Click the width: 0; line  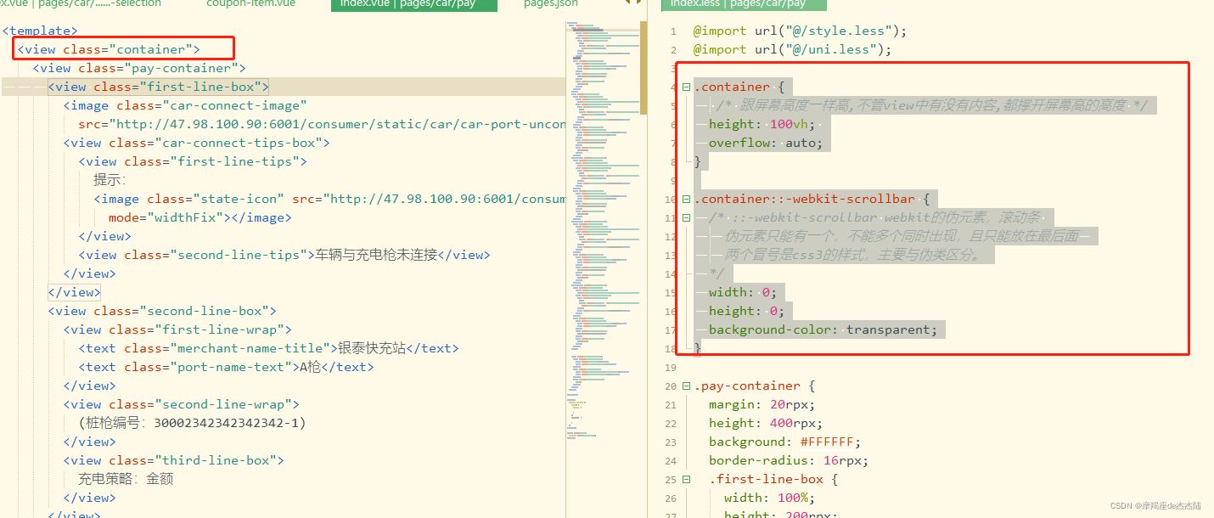[743, 292]
